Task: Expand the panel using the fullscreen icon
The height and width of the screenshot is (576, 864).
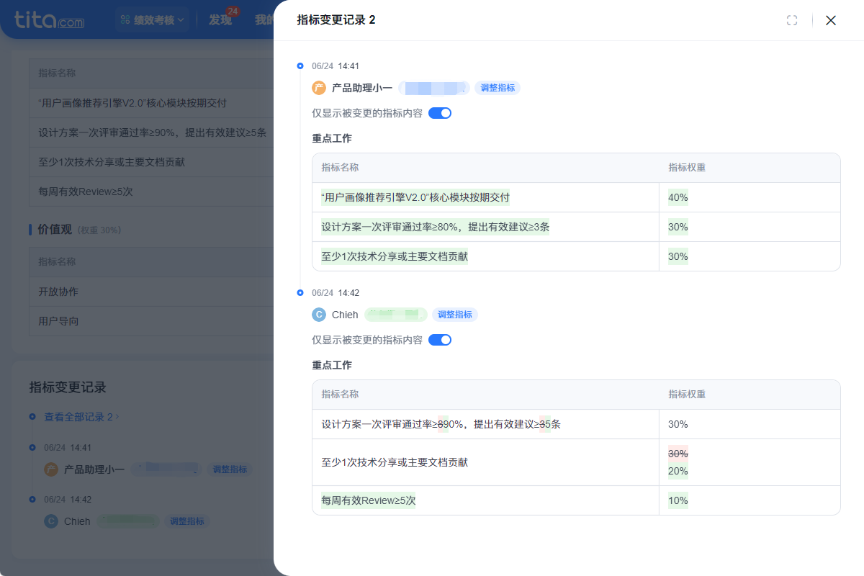Action: tap(792, 20)
